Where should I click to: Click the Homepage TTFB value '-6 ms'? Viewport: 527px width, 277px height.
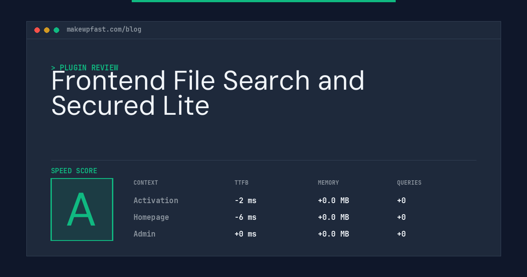[x=245, y=217]
